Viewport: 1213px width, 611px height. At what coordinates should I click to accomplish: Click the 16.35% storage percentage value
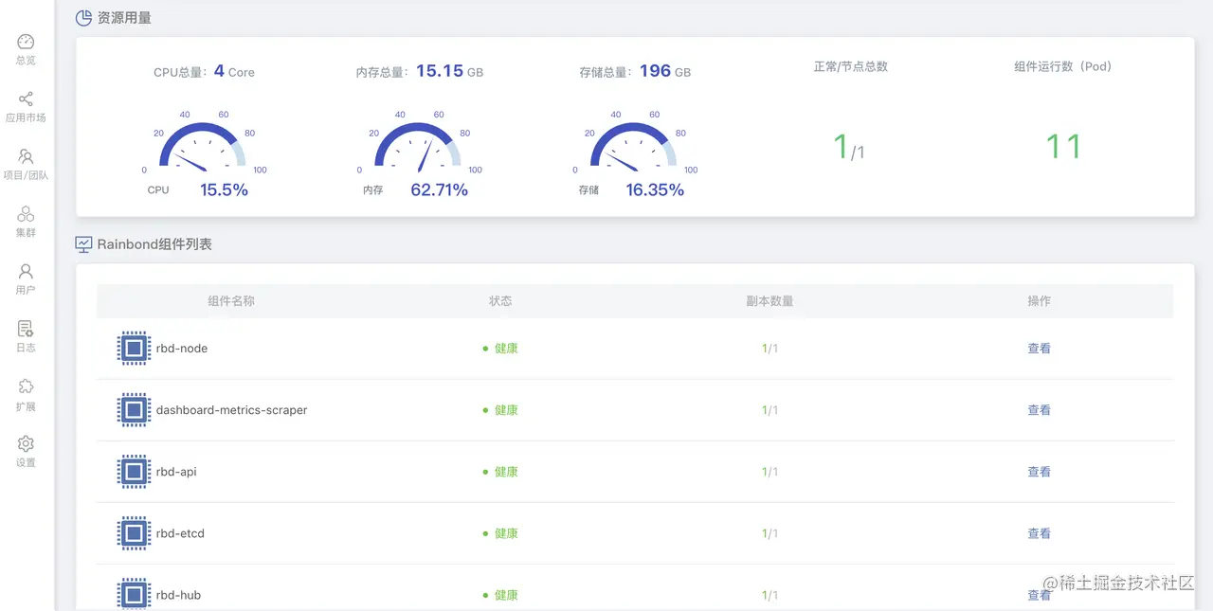(x=655, y=189)
